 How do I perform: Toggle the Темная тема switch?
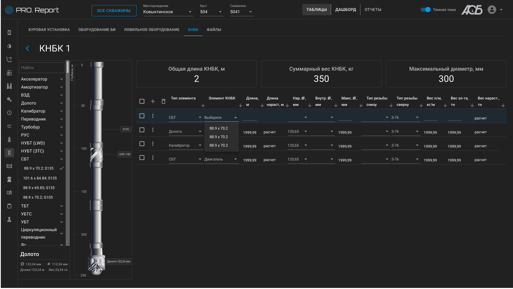click(425, 10)
